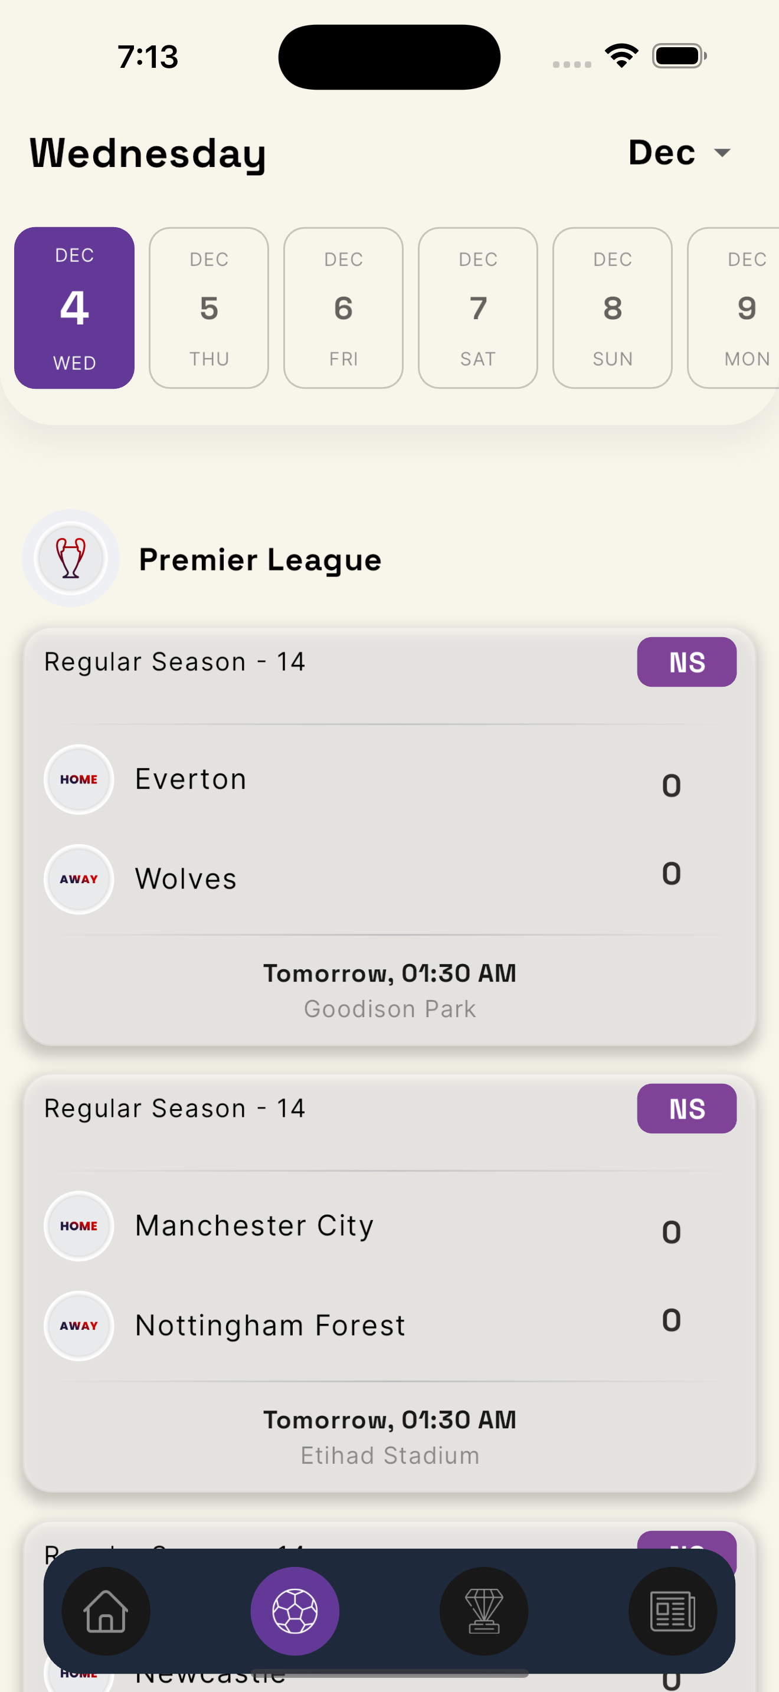Tap Everton's HOME team badge
779x1692 pixels.
coord(79,780)
